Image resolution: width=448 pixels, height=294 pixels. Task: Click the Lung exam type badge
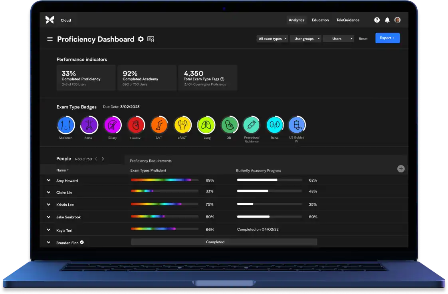(206, 124)
